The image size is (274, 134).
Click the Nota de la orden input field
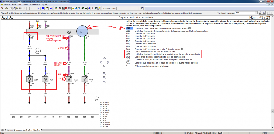click(x=128, y=8)
